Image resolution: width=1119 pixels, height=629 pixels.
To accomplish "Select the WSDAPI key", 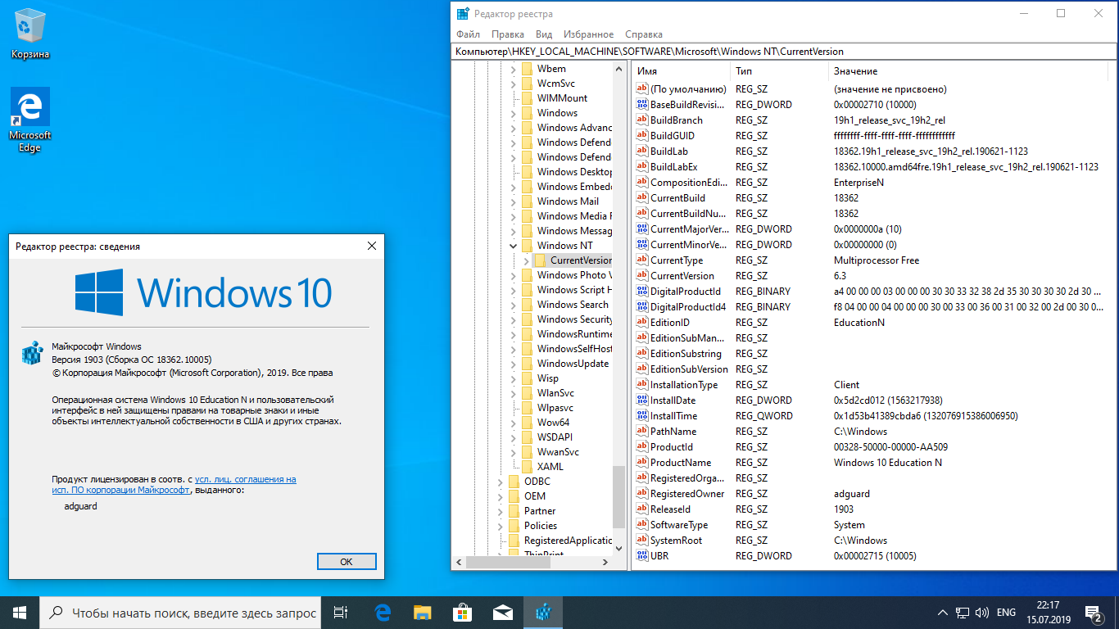I will point(555,437).
